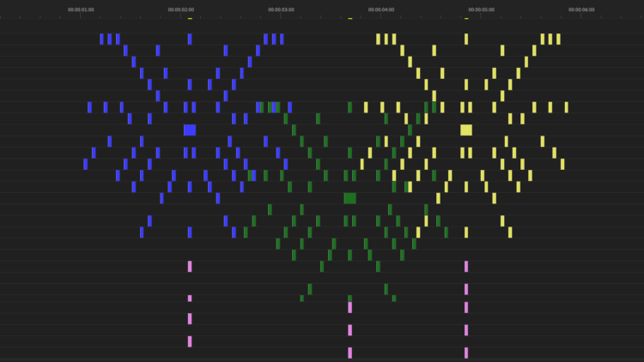
Task: Select the yellow ruler marker near 00:00:05:00
Action: pyautogui.click(x=466, y=17)
